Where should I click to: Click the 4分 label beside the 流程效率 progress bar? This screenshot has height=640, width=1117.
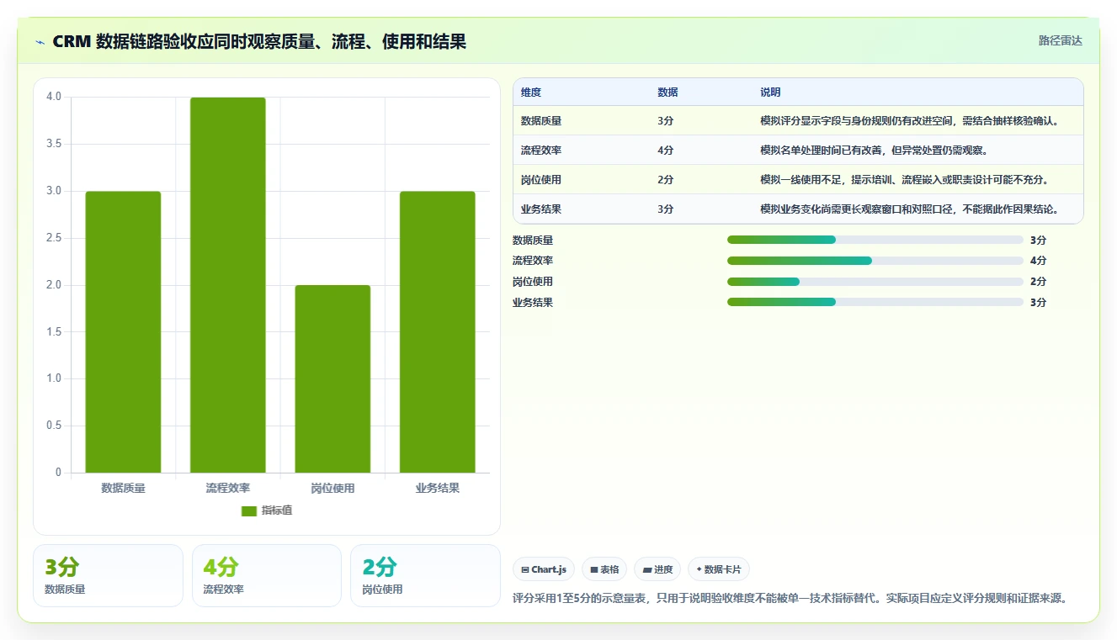(1038, 261)
